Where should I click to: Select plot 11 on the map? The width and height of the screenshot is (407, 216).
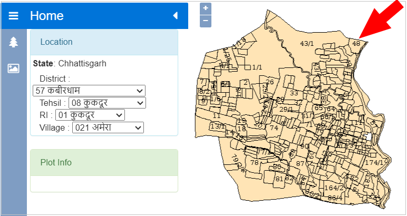217,116
